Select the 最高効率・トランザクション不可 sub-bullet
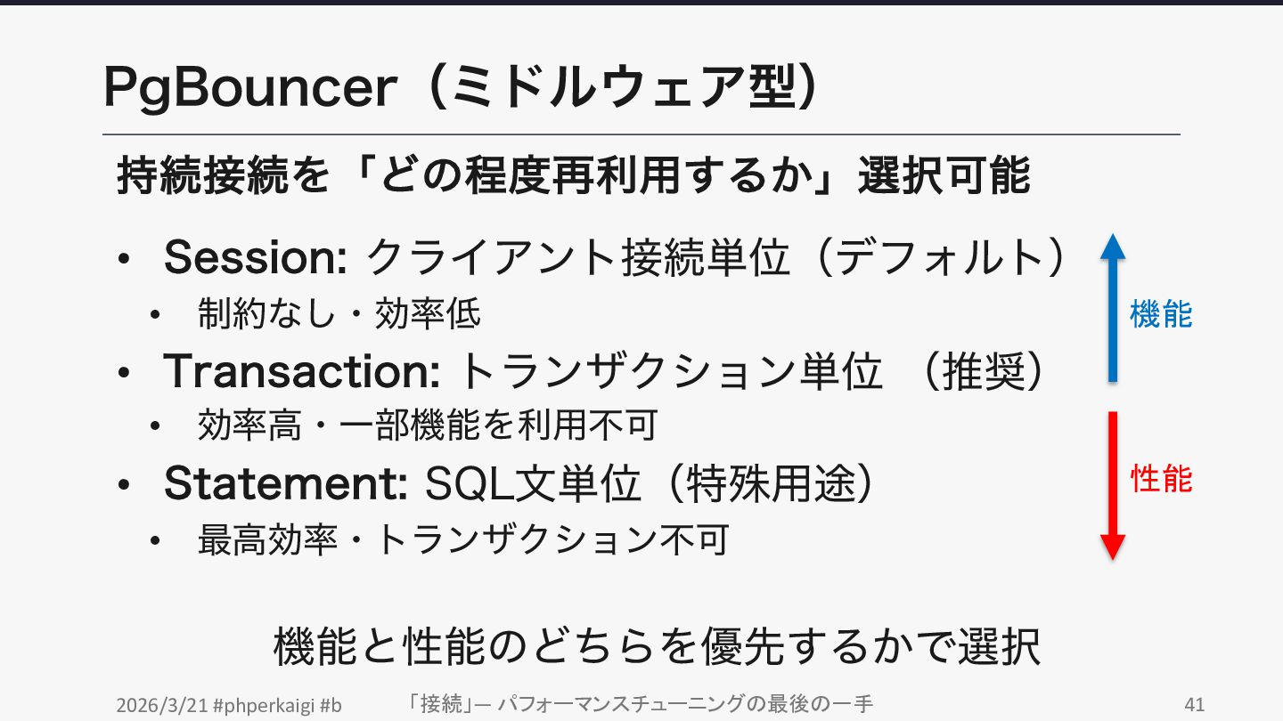Screen dimensions: 1283x721 (x=463, y=539)
